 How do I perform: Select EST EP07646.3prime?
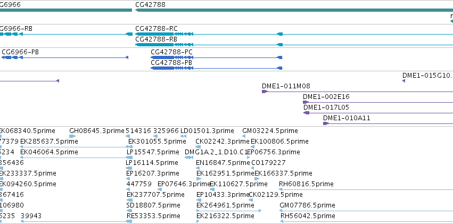tap(184, 184)
